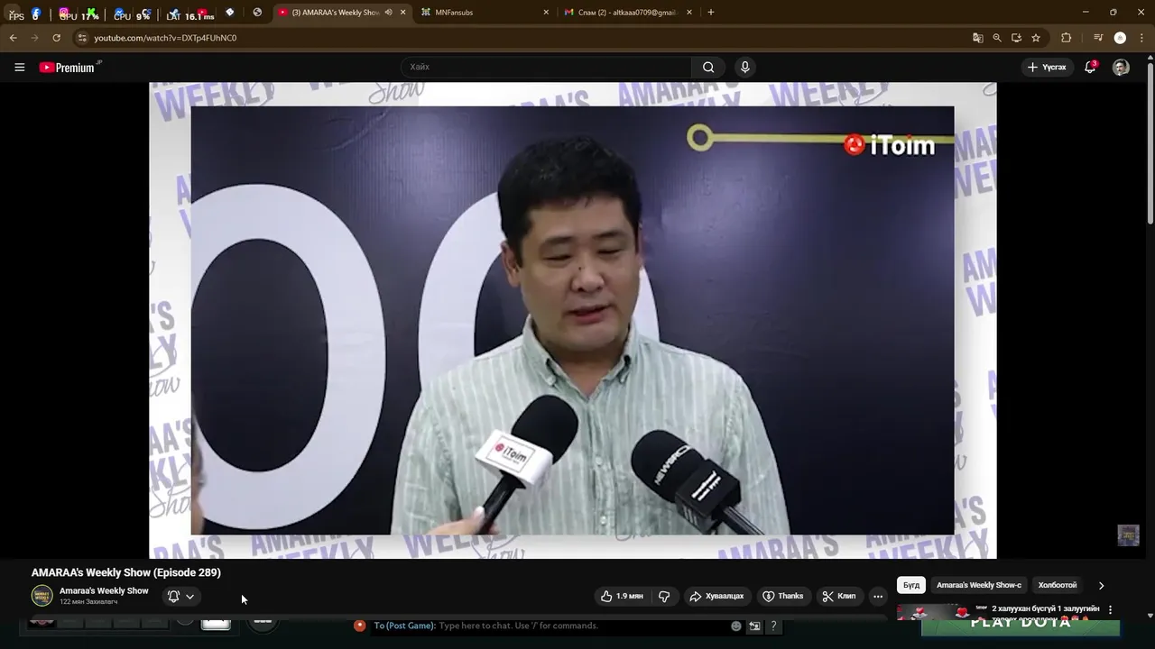Select the Бүгд filter chip
Screen dimensions: 1155x649
click(x=911, y=585)
